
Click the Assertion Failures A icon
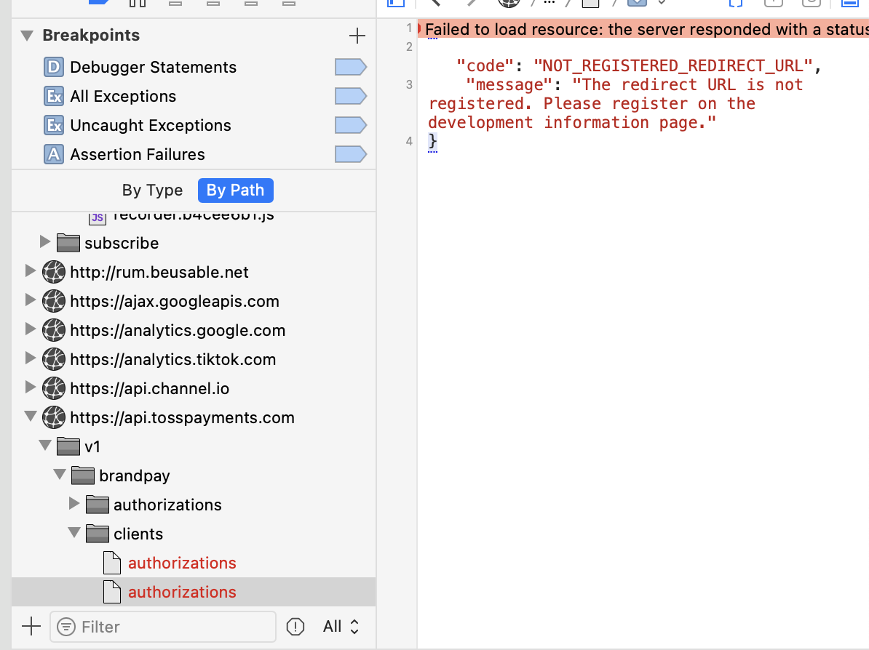click(54, 154)
